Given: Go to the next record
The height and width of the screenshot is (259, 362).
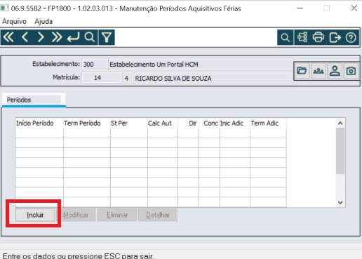Looking at the screenshot, I should (41, 37).
